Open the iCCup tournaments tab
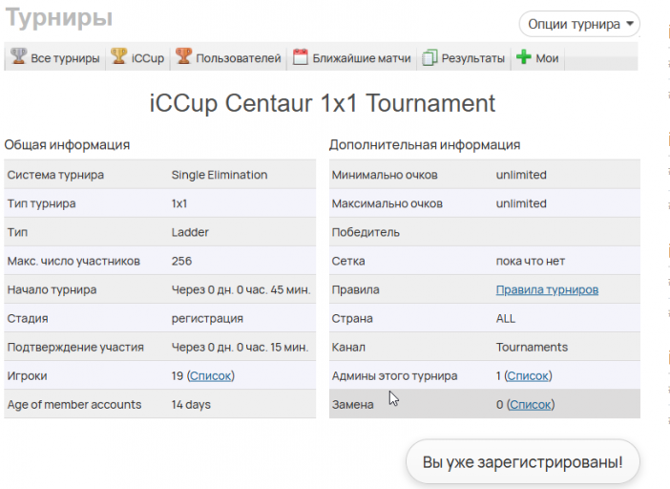 pyautogui.click(x=137, y=57)
